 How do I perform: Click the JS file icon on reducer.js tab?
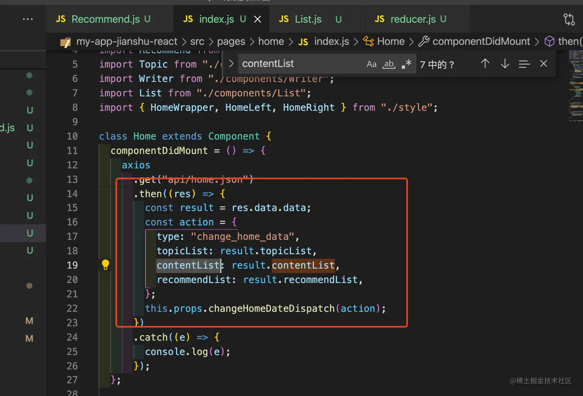click(379, 19)
